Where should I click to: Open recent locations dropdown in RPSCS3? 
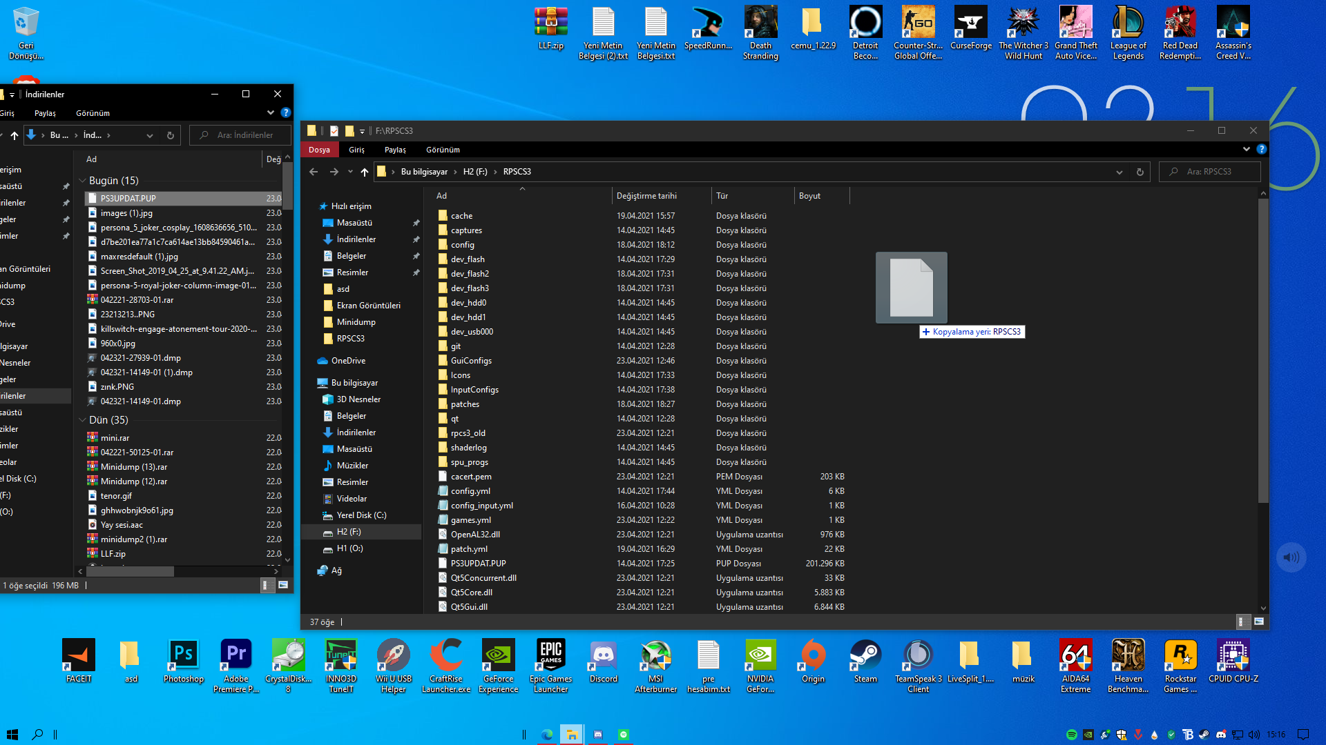coord(351,172)
